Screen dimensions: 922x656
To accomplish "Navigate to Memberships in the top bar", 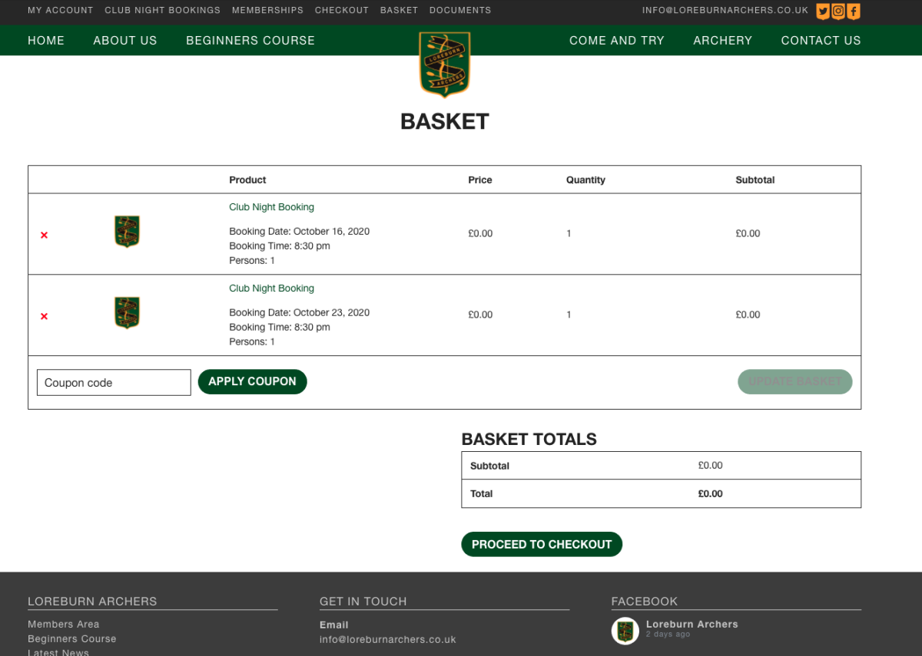I will click(x=267, y=11).
